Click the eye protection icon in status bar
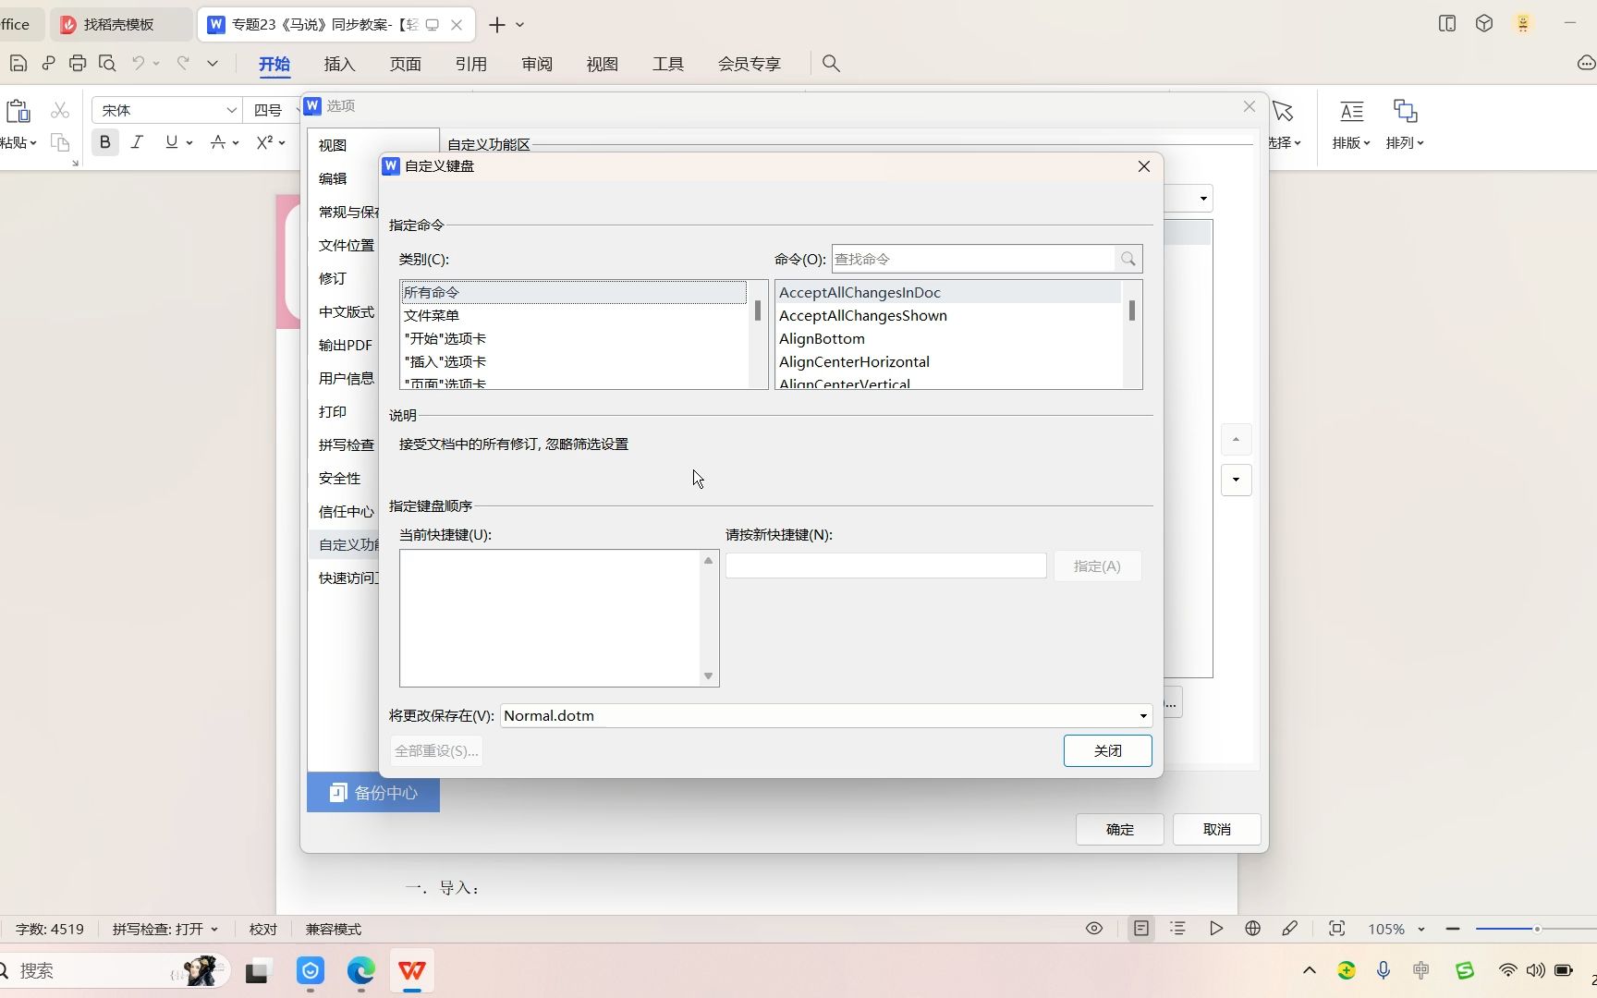Screen dimensions: 1597x998 1094,929
